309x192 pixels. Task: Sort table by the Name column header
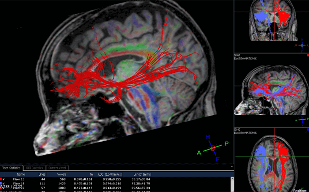click(21, 174)
